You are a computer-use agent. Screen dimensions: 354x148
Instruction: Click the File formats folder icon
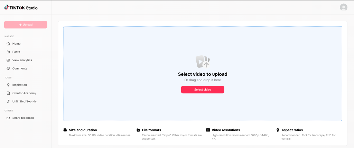[138, 130]
